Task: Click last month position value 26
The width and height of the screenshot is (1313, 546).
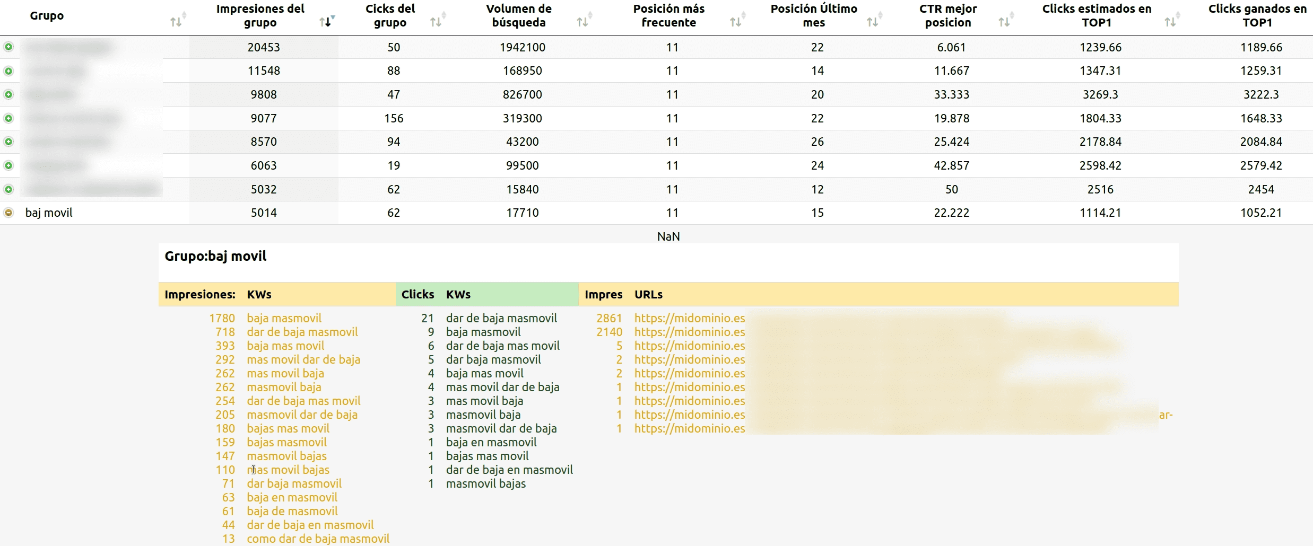Action: [817, 142]
